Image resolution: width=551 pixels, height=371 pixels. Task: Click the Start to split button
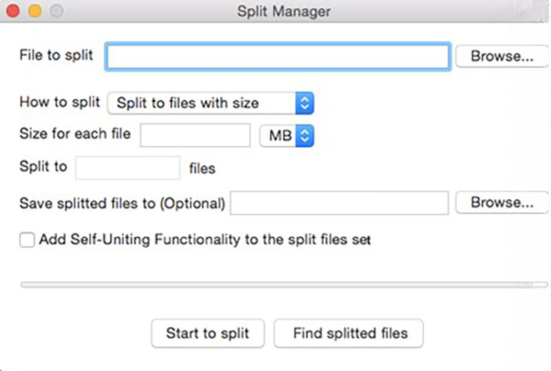tap(208, 333)
